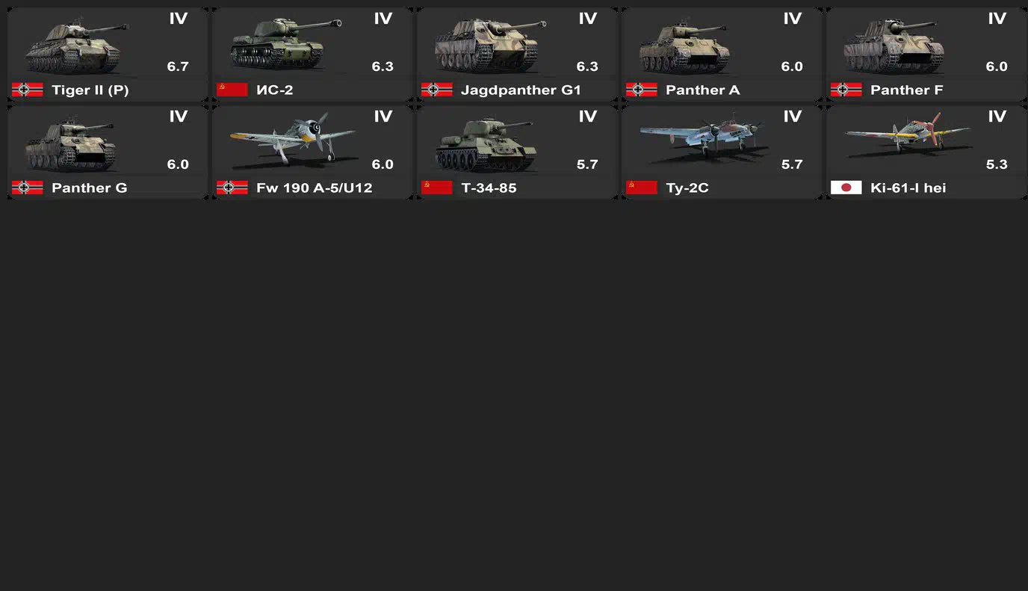Select the Panther A tank image
Image resolution: width=1028 pixels, height=591 pixels.
tap(684, 47)
